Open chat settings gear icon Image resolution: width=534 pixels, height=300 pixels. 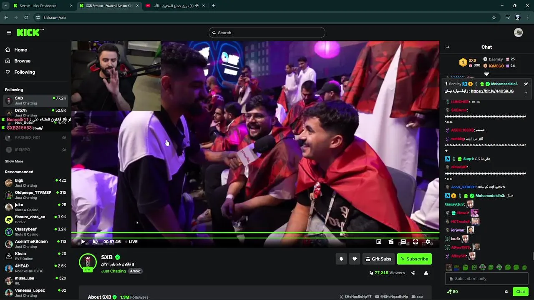tap(506, 292)
